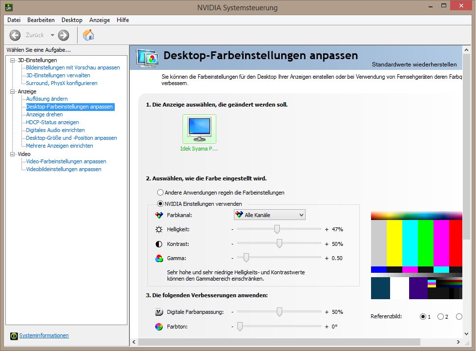Select the Idek Iiyama monitor thumbnail
This screenshot has height=351, width=476.
[200, 129]
